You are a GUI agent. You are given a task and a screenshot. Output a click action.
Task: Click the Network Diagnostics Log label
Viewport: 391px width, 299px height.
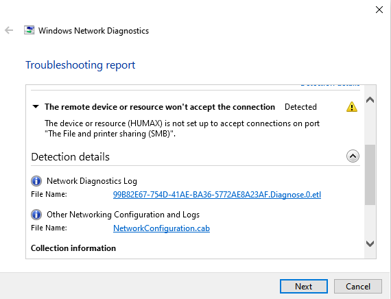(92, 181)
